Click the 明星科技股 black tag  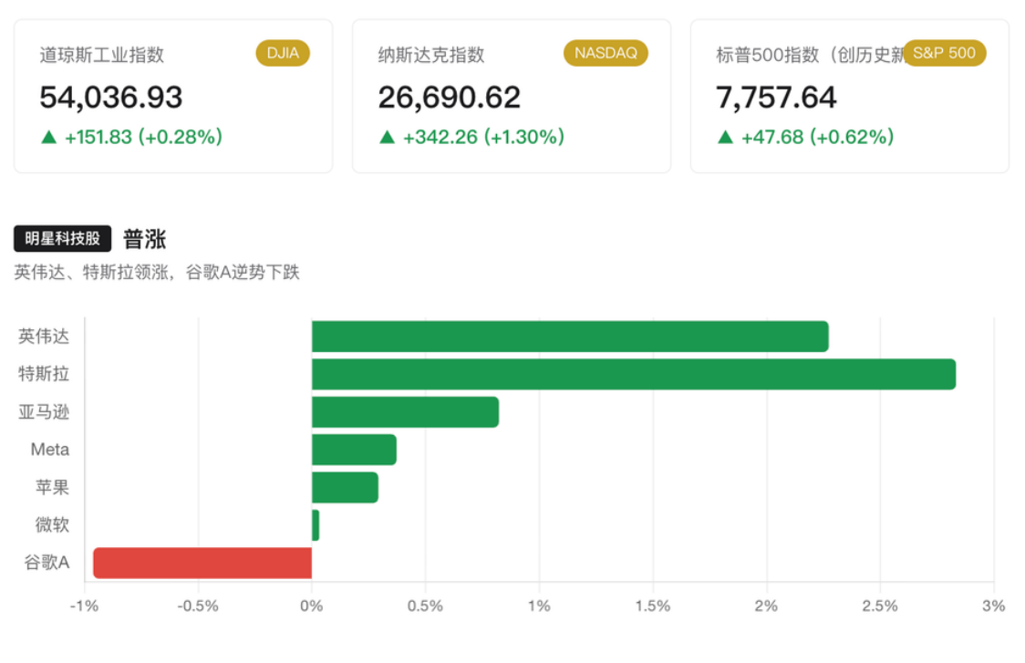pyautogui.click(x=63, y=239)
